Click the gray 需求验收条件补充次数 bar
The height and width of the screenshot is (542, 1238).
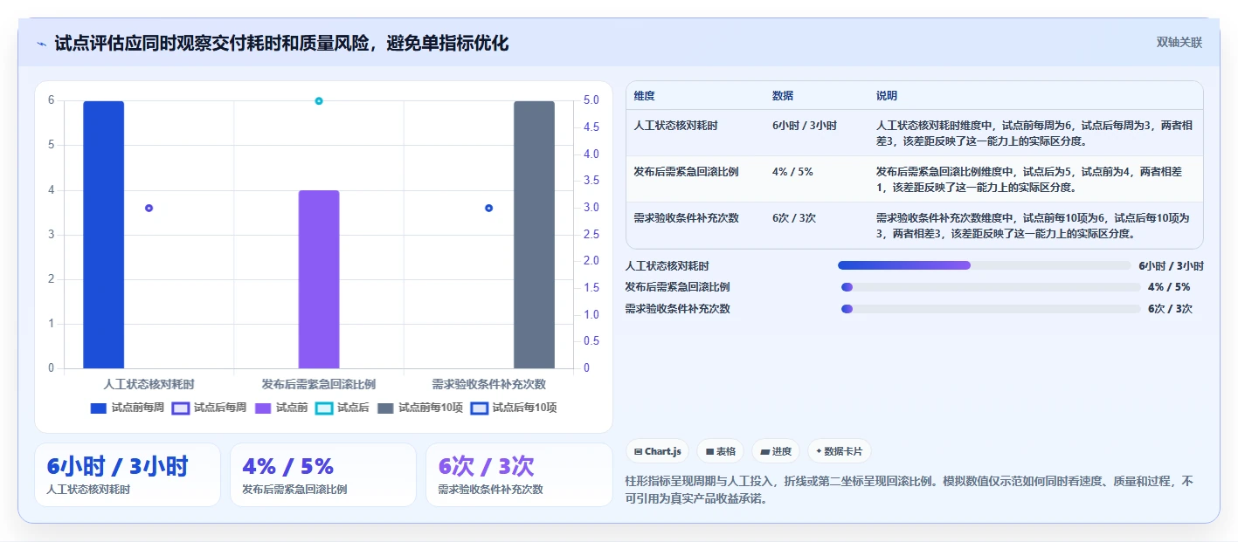(x=534, y=235)
